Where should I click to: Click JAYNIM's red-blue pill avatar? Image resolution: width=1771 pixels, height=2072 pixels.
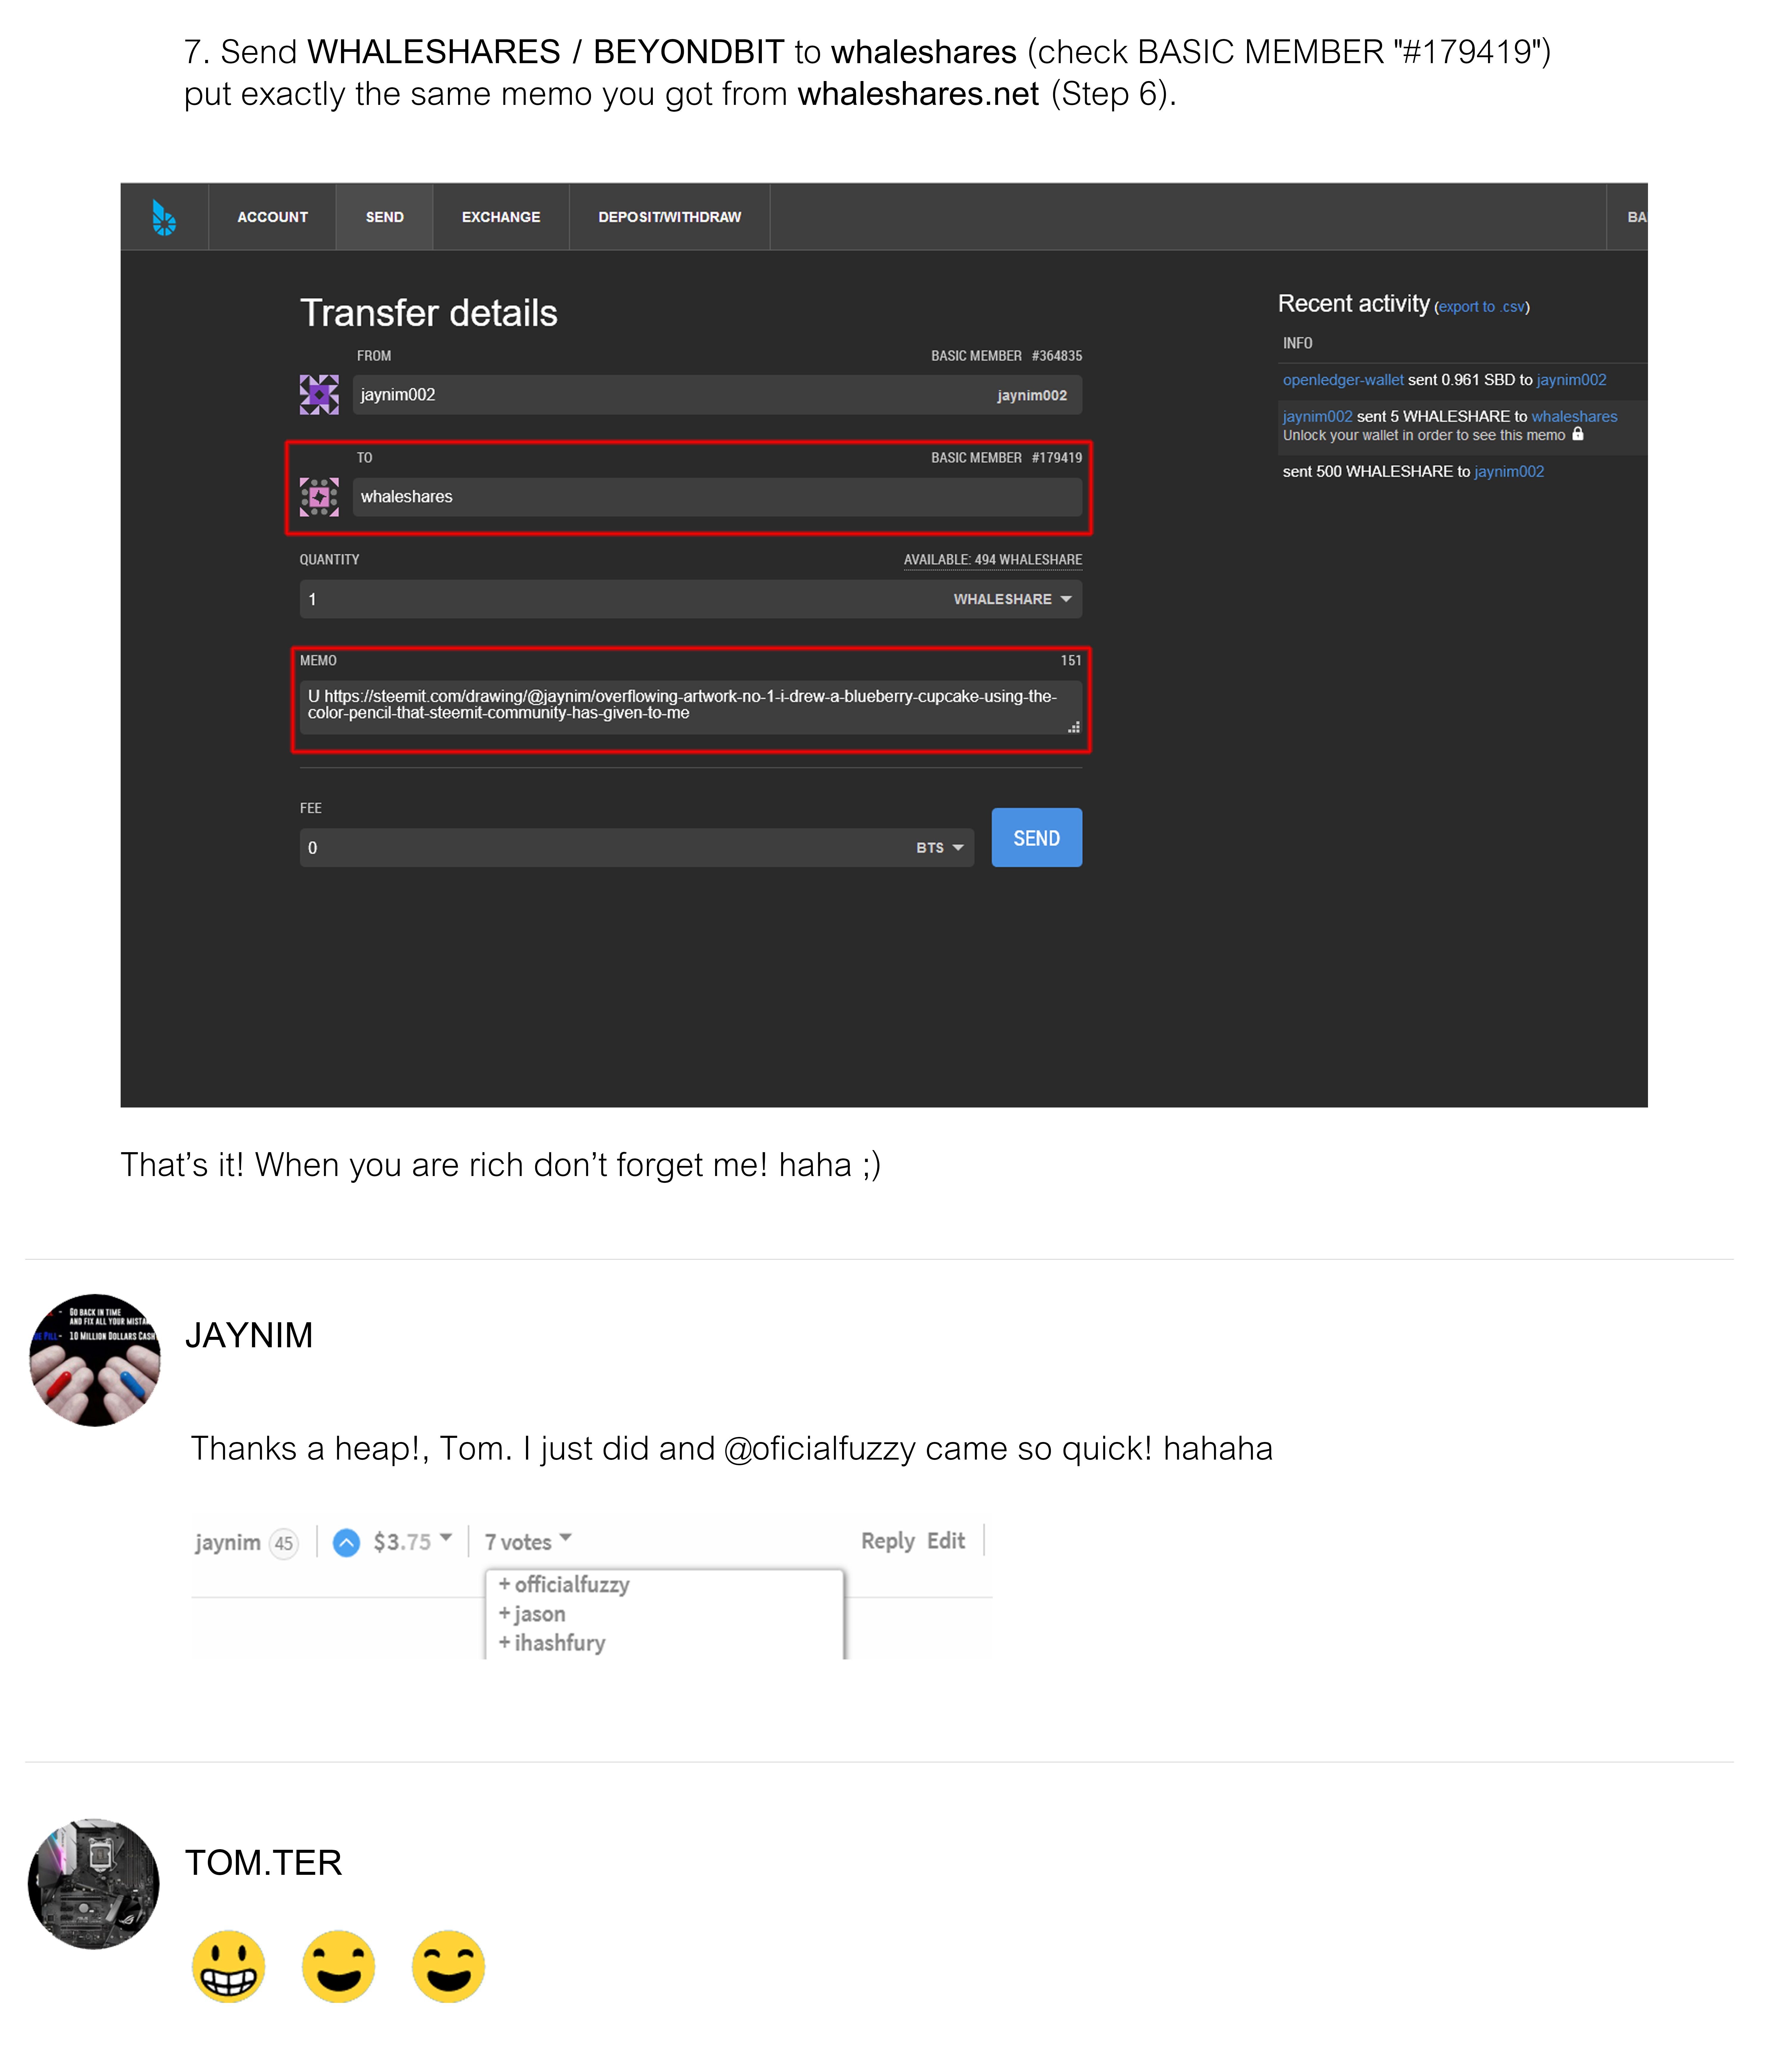pyautogui.click(x=95, y=1360)
